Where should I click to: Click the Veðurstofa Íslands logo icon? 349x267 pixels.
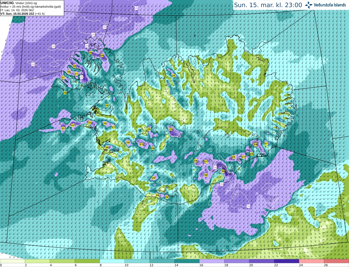[309, 5]
